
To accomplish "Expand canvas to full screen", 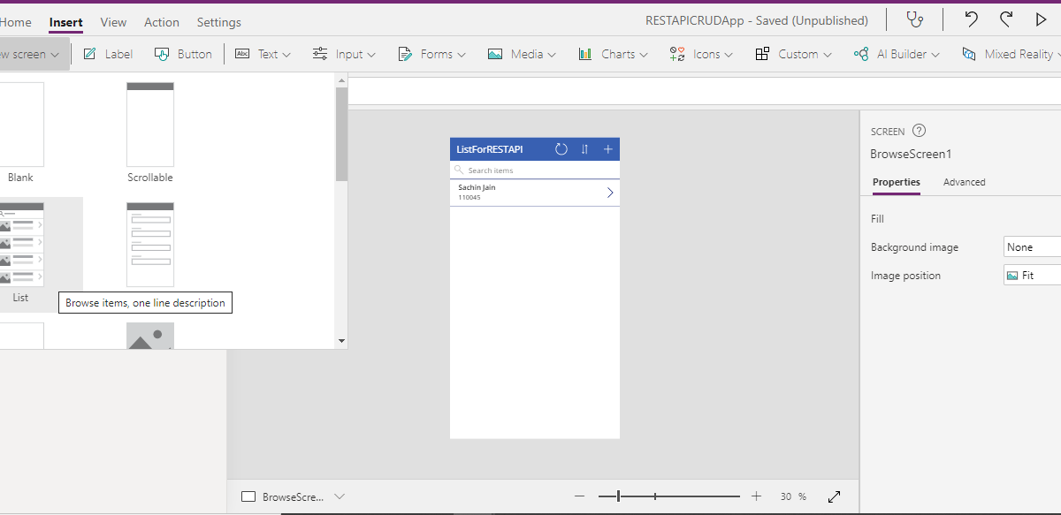I will point(834,496).
